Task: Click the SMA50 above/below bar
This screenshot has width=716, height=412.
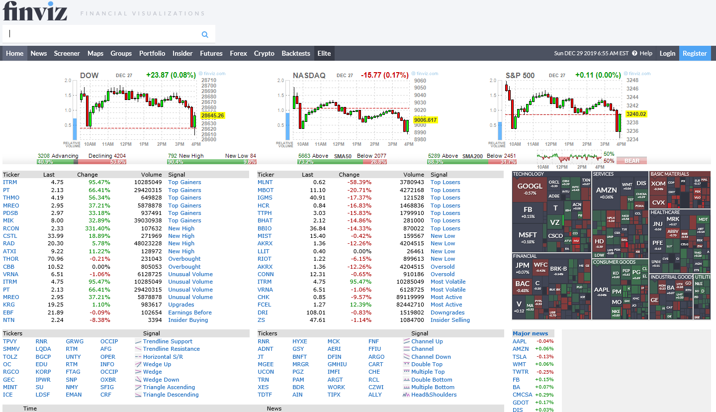Action: [342, 162]
